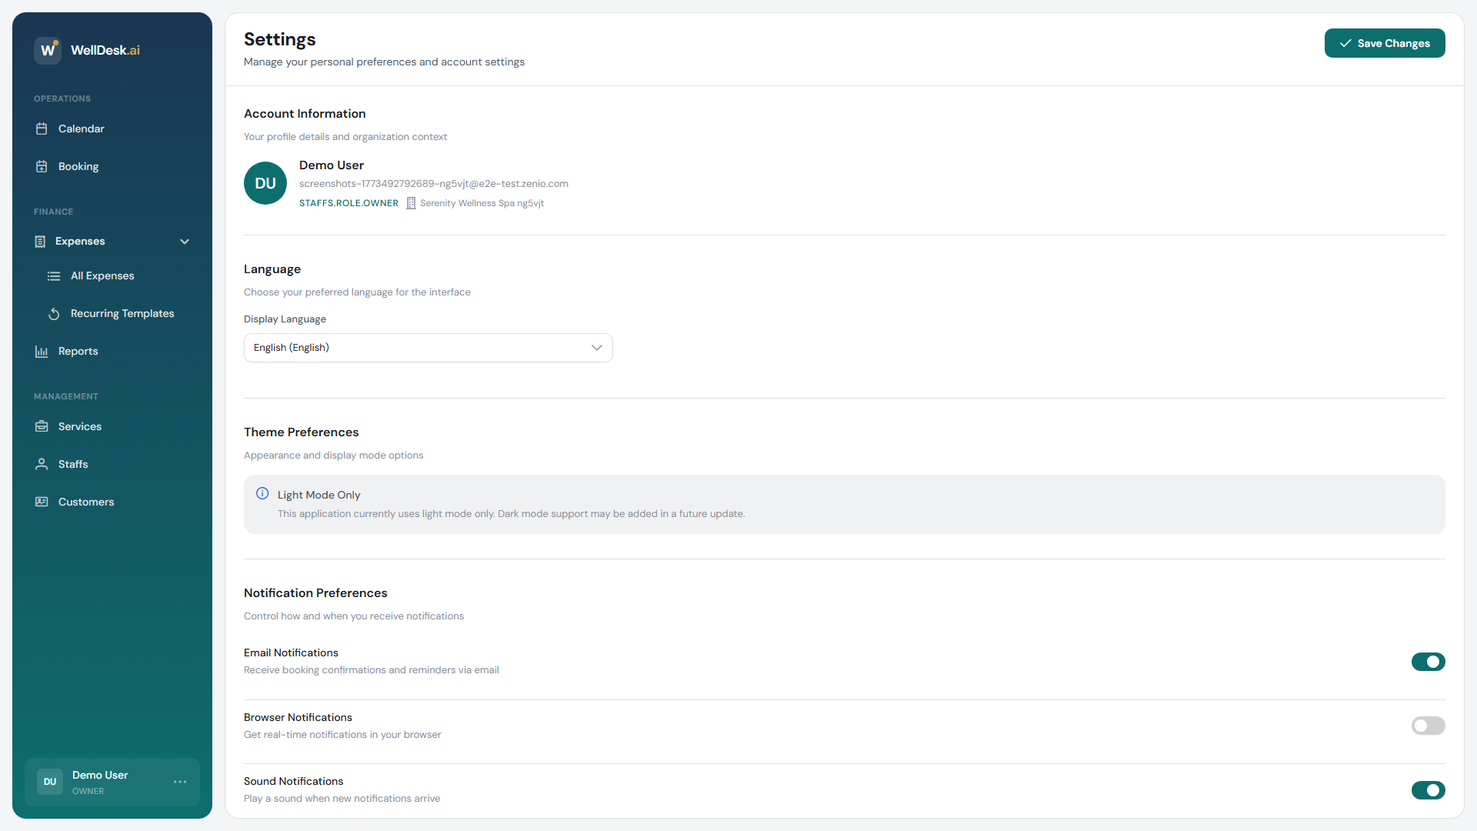Switch to All Expenses under Expenses
1477x831 pixels.
(102, 275)
